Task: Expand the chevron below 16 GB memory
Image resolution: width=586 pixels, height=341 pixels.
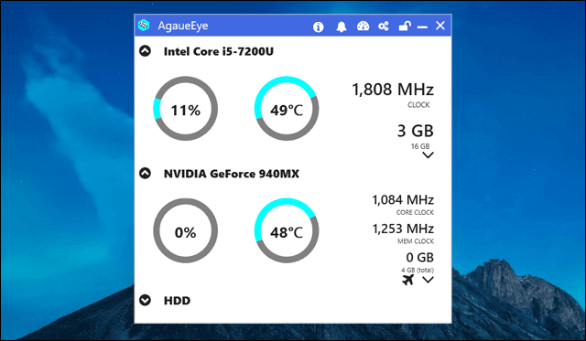Action: coord(428,155)
